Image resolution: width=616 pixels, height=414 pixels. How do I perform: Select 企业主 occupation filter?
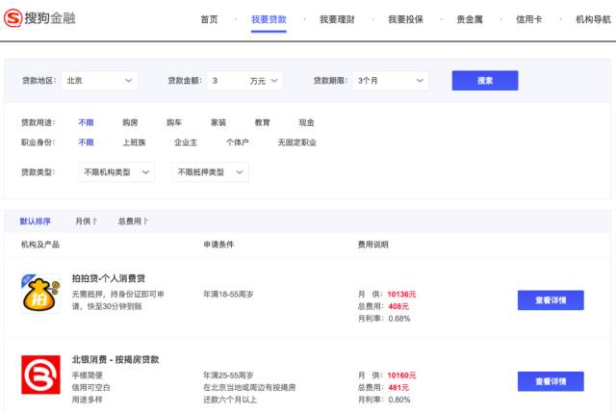click(186, 142)
